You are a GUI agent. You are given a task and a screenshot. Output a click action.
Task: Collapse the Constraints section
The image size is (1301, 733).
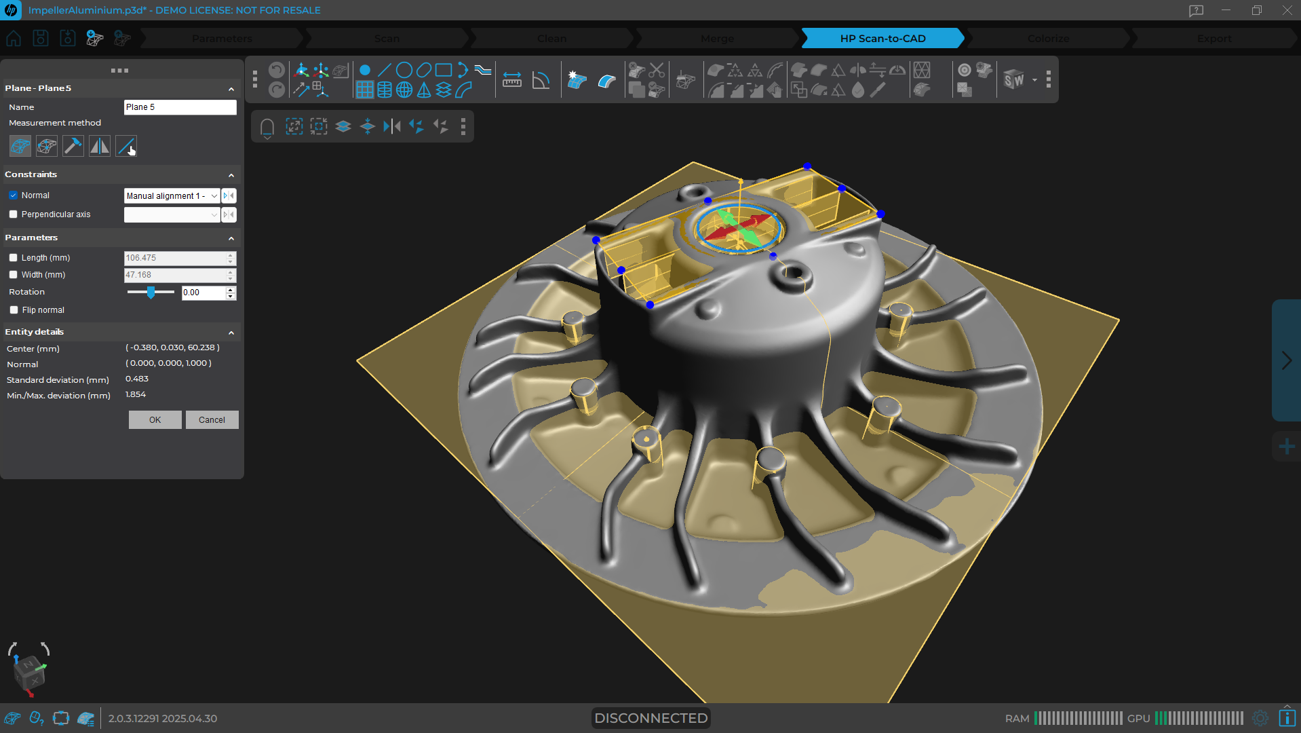point(231,174)
